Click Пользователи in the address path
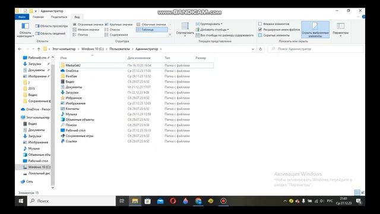The image size is (380, 214). point(119,49)
